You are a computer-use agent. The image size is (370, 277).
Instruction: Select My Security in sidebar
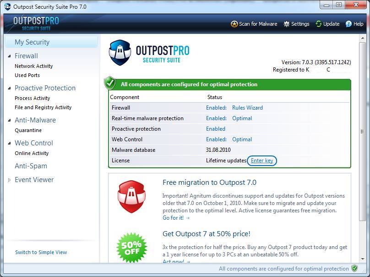click(51, 42)
